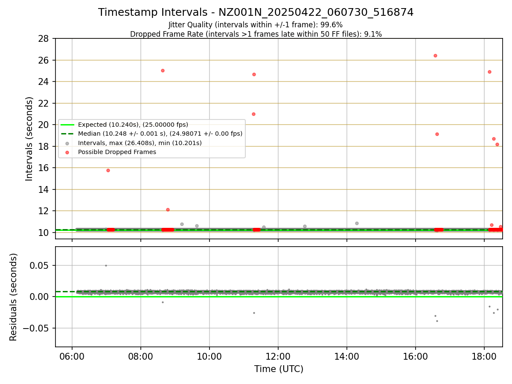This screenshot has width=512, height=384.
Task: Select the gray interval point near 14:15
Action: (x=357, y=223)
